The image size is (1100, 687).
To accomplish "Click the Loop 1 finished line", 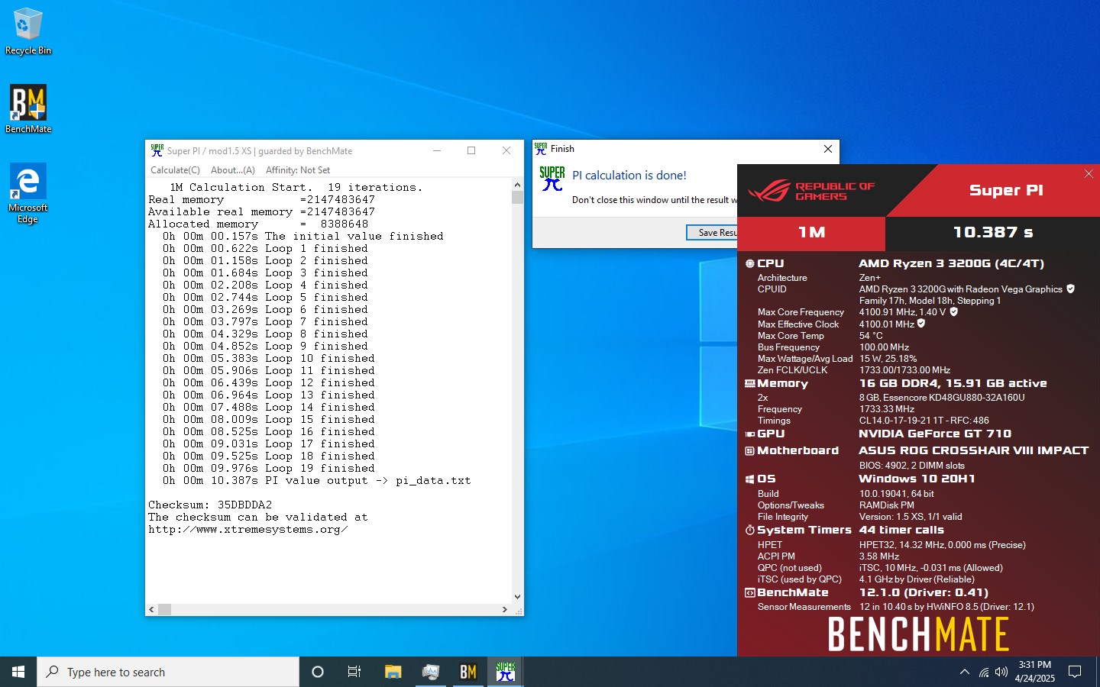I will click(265, 248).
